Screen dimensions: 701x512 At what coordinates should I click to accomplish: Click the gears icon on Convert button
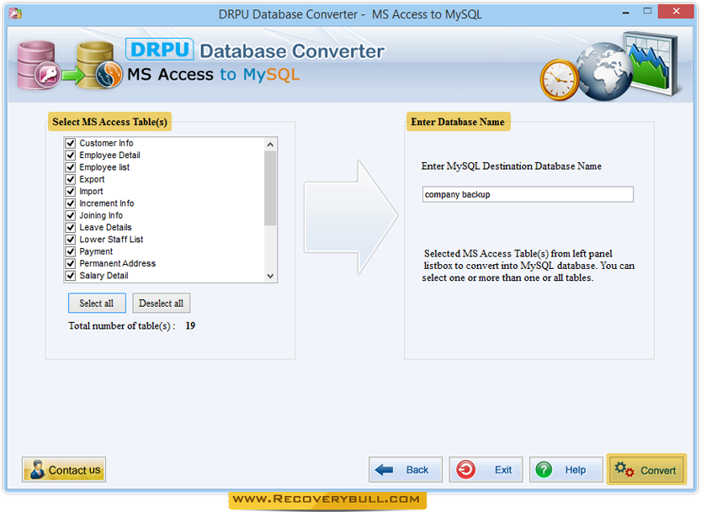624,470
